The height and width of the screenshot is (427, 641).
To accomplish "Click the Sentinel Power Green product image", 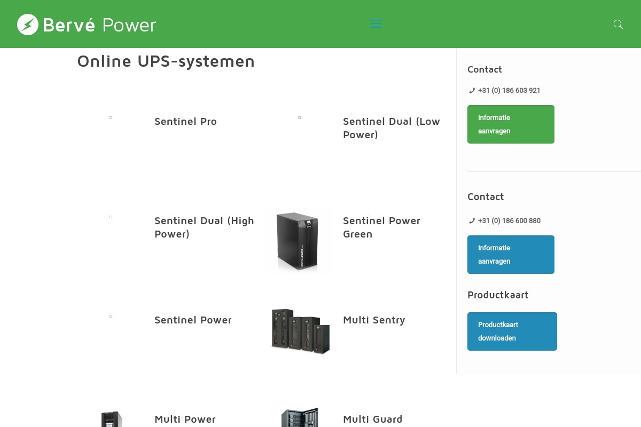I will tap(299, 241).
